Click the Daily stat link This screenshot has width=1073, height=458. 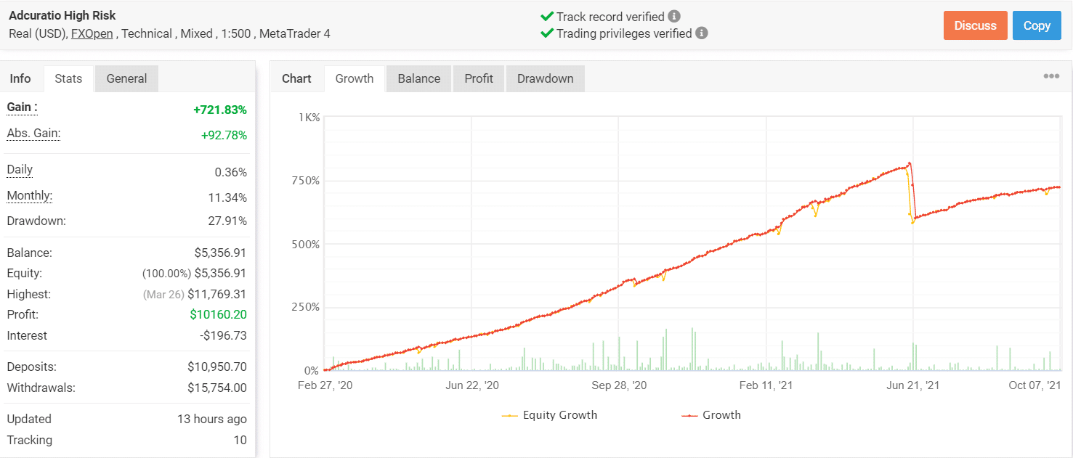19,169
